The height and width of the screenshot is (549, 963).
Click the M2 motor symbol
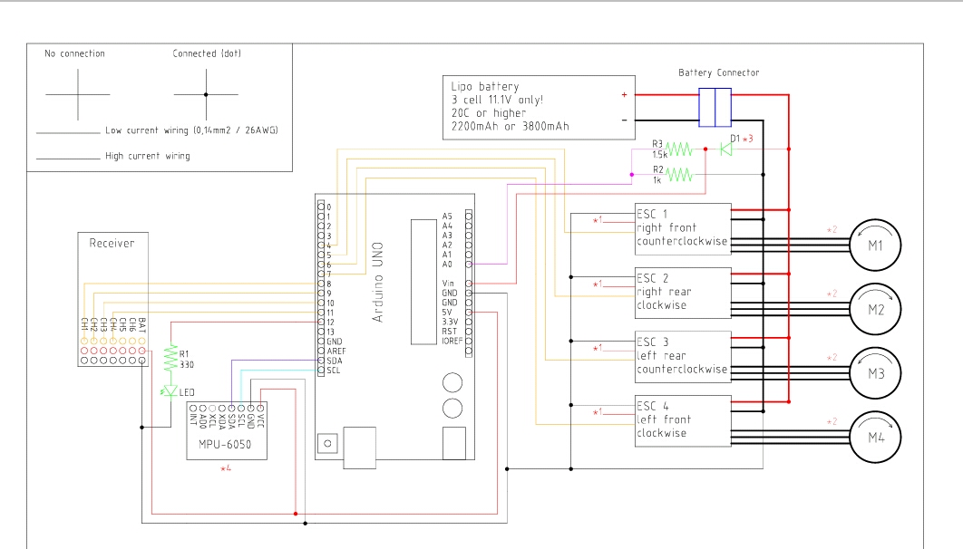(x=875, y=309)
